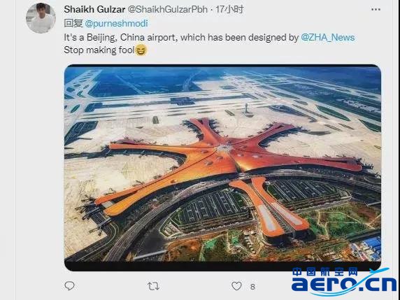This screenshot has width=400, height=300.
Task: Click the 17小时 timestamp
Action: 229,9
